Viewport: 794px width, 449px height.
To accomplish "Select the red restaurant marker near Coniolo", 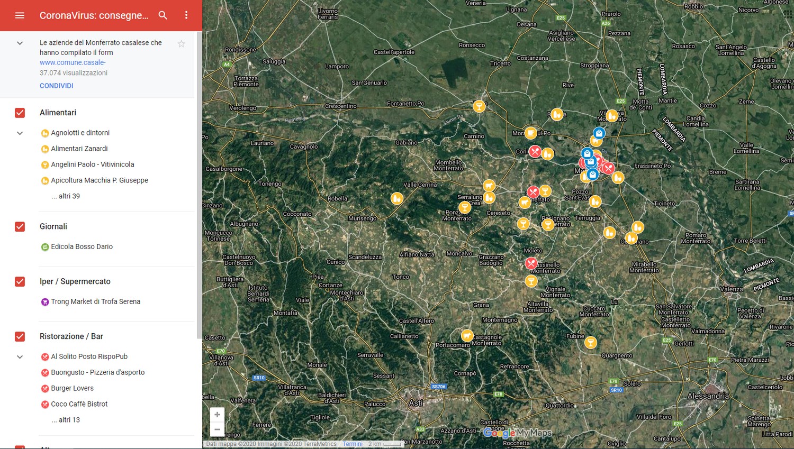I will [535, 152].
